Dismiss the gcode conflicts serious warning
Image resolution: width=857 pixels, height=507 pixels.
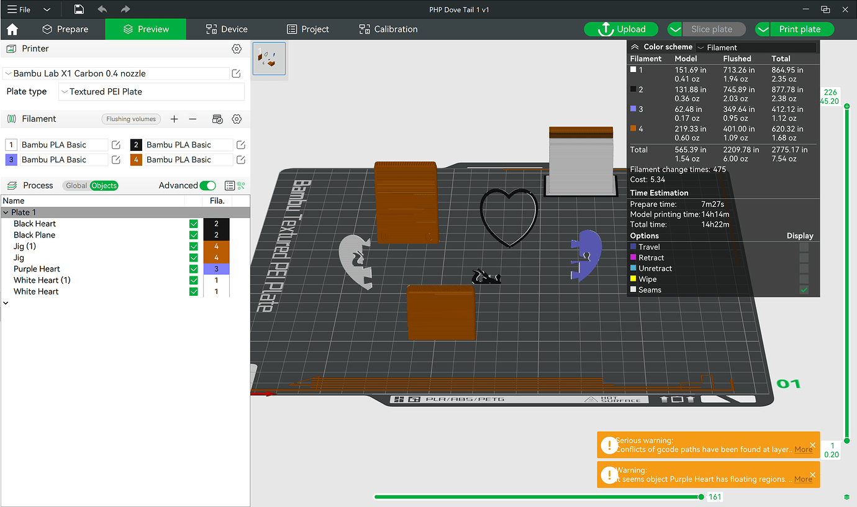(x=813, y=445)
